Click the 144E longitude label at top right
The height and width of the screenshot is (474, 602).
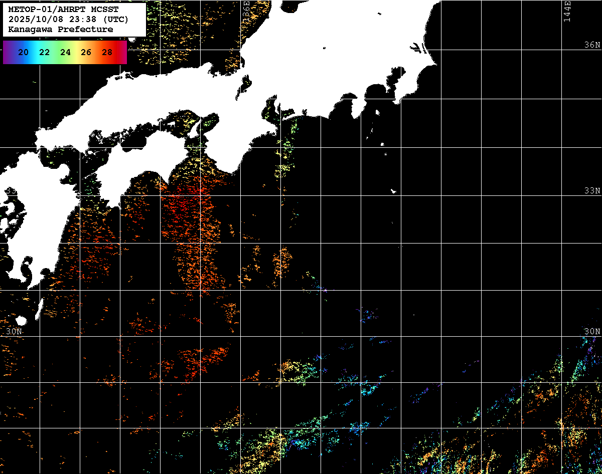coord(567,11)
